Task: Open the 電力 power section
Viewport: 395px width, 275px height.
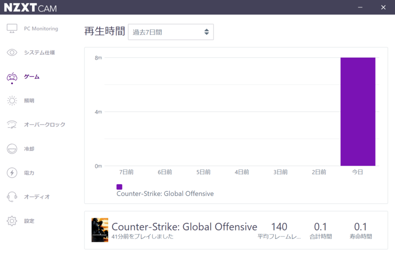Action: click(x=29, y=173)
